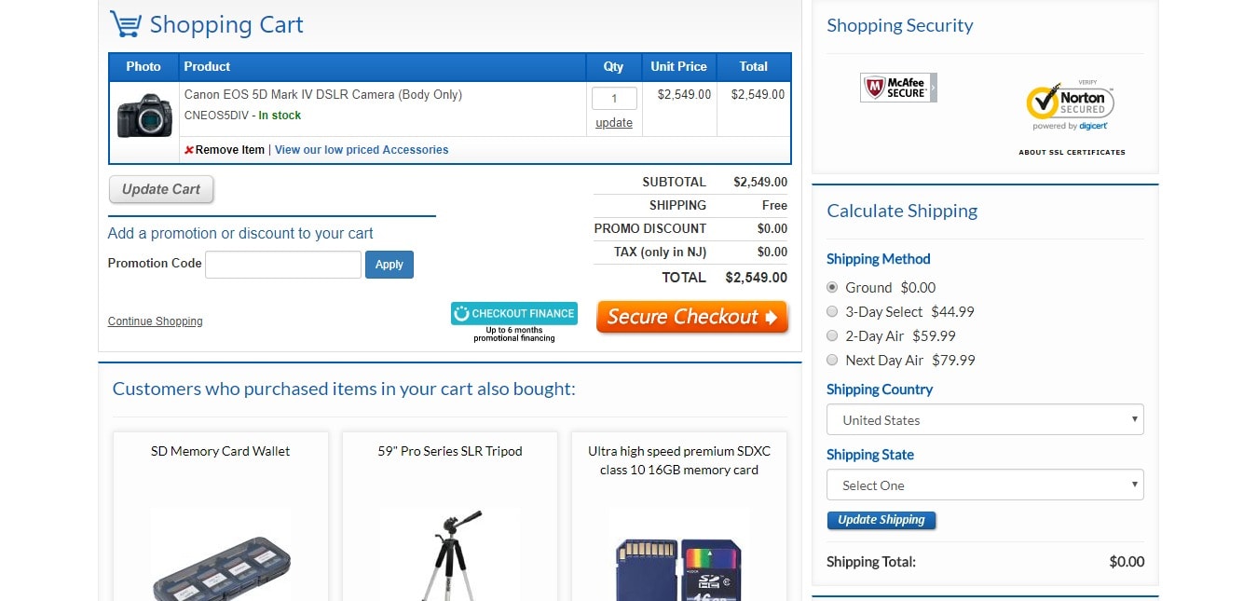This screenshot has height=601, width=1257.
Task: Select Next Day Air shipping
Action: pos(832,361)
